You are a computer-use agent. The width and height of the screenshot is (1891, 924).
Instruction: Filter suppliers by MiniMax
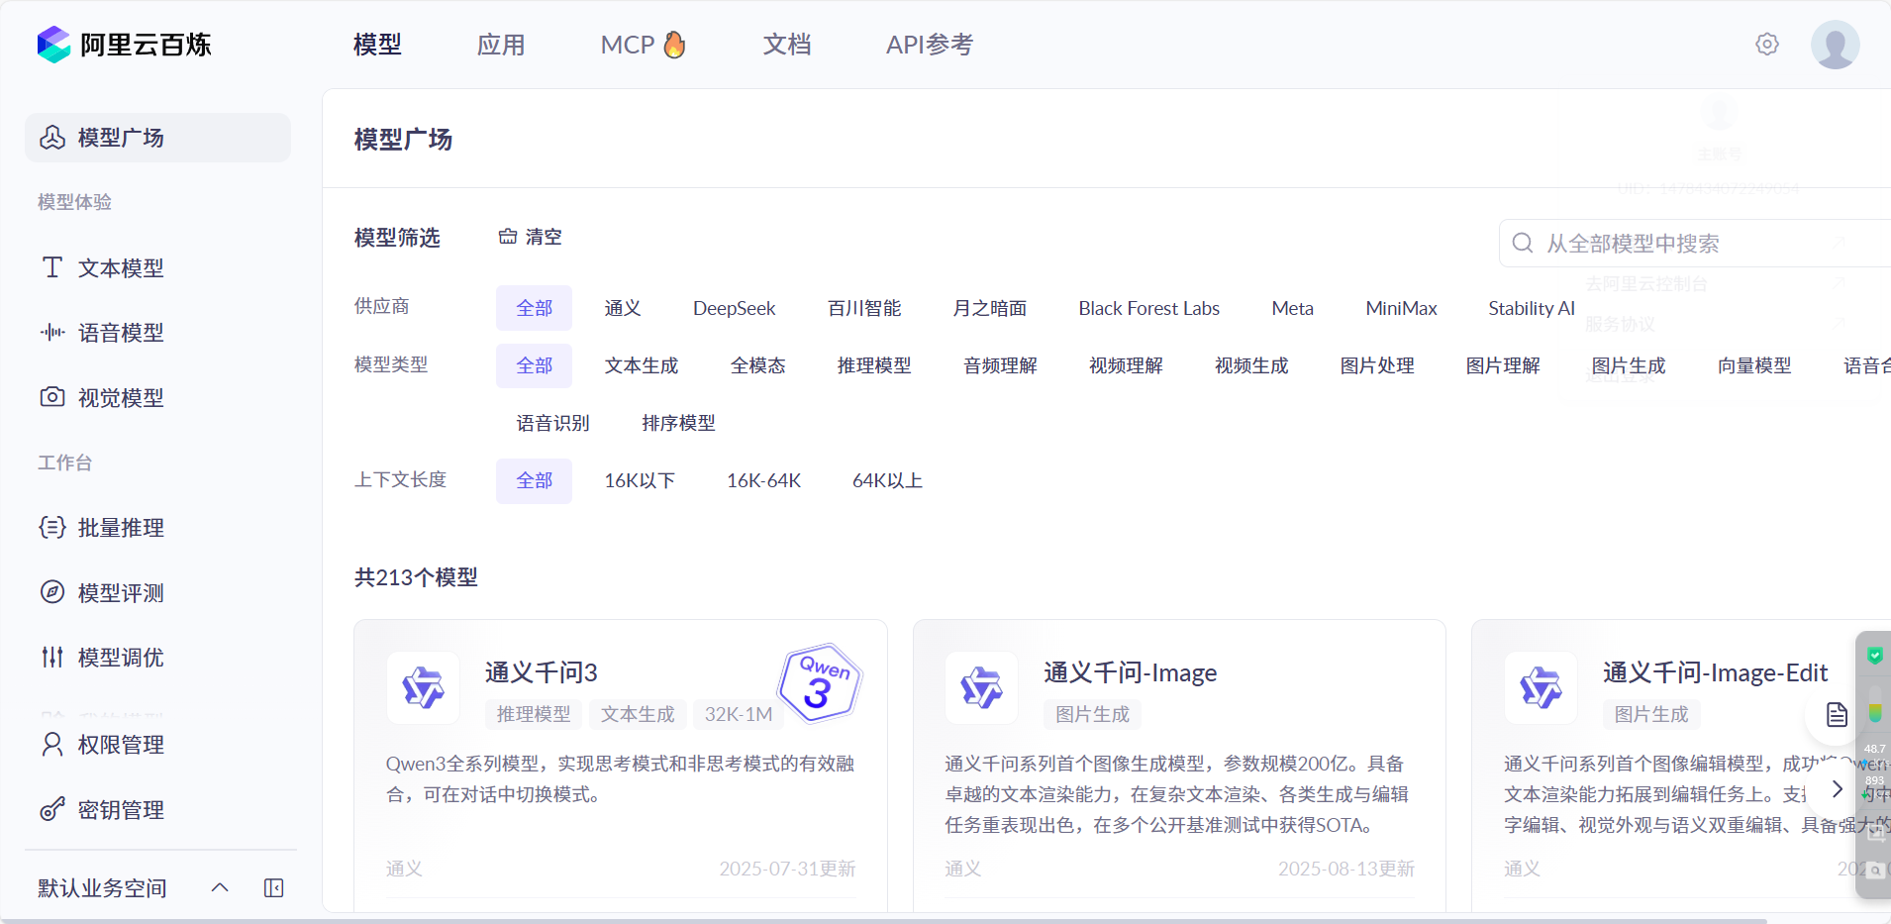tap(1401, 308)
